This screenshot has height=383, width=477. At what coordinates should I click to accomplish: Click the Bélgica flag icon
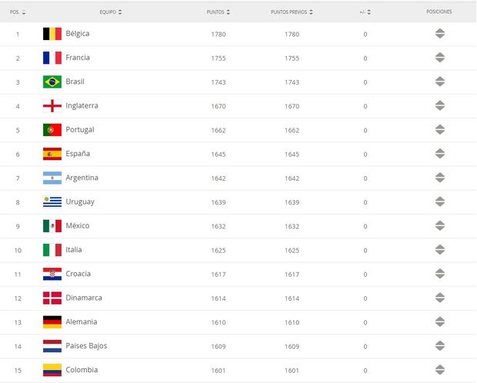pyautogui.click(x=52, y=34)
